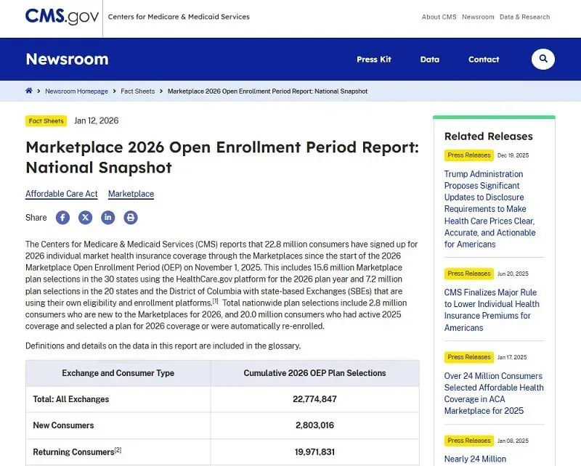Print the page using printer icon
This screenshot has height=466, width=581.
[x=130, y=217]
